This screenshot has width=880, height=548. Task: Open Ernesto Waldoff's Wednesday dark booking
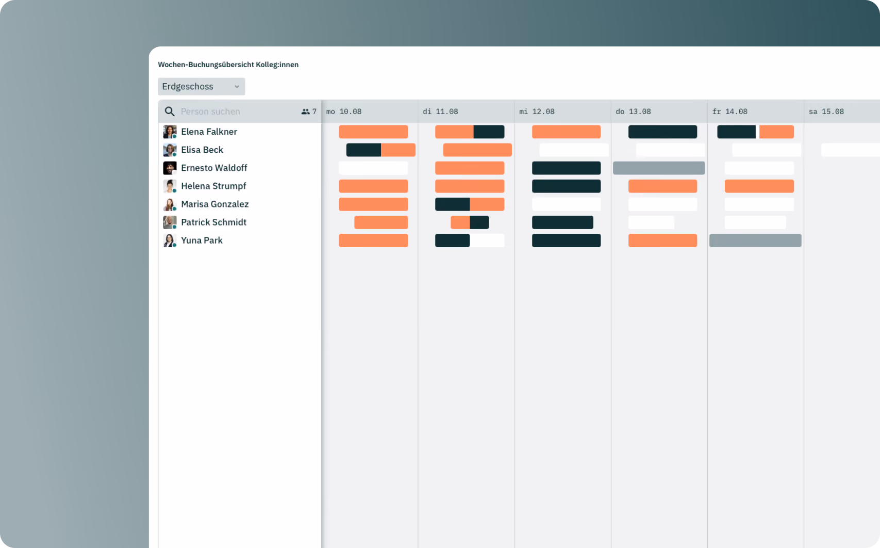click(566, 168)
